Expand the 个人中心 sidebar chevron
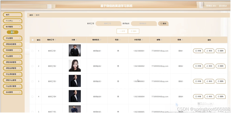The image size is (231, 113). coord(20,21)
